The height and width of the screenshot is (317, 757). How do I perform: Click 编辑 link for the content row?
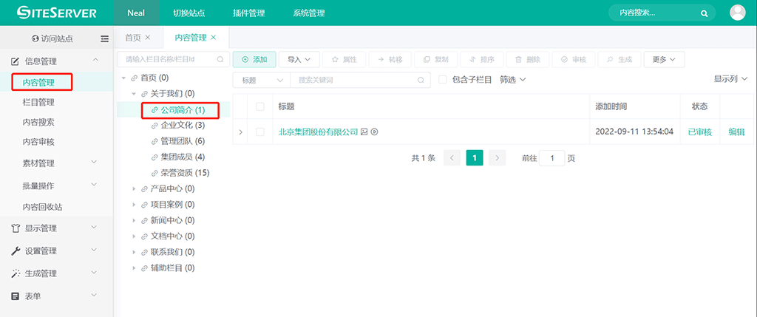coord(736,132)
